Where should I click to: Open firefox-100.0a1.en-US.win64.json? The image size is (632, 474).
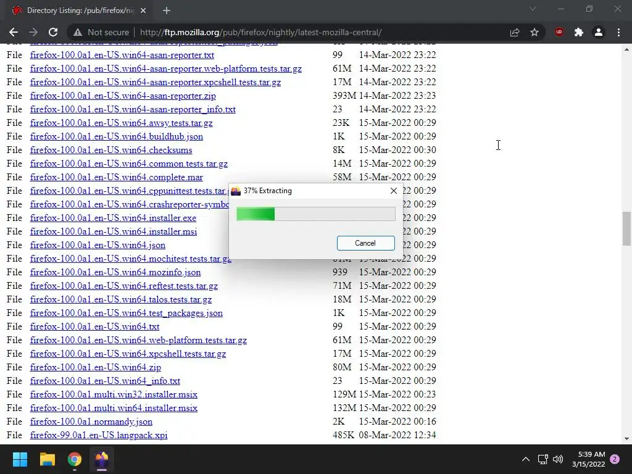pos(98,246)
